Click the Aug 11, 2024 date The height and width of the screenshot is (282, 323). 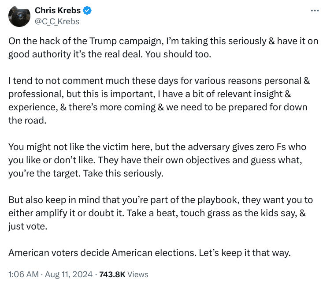coord(69,274)
